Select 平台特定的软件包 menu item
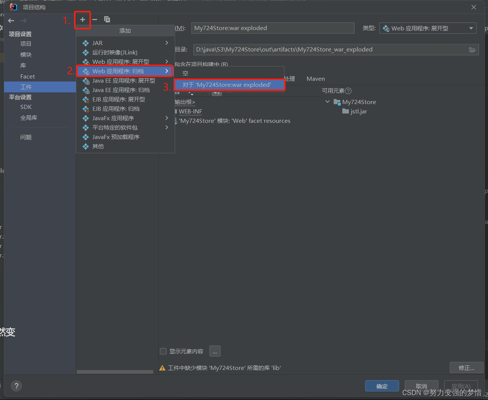Screen dimensions: 488x400 point(125,127)
